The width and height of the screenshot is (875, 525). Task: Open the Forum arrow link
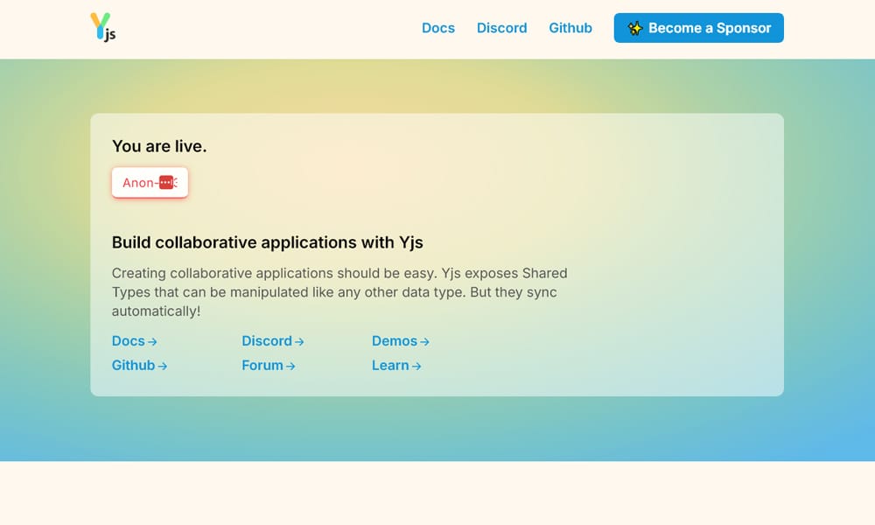tap(269, 366)
